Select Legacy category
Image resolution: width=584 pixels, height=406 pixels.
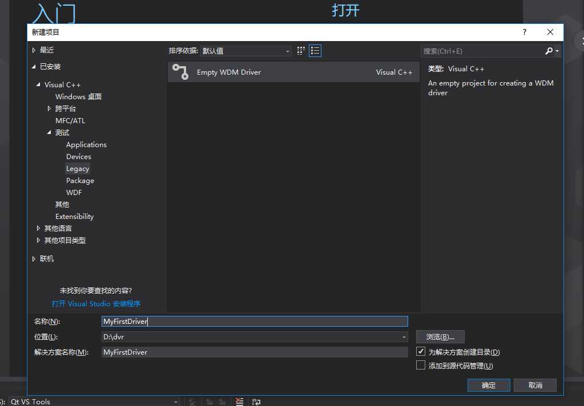78,169
